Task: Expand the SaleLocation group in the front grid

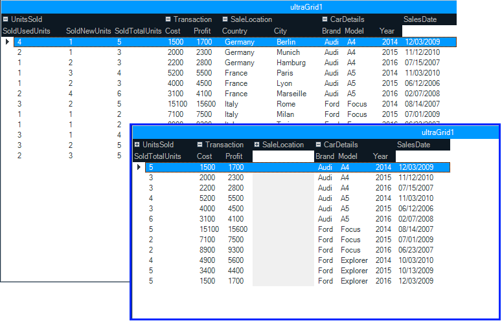Action: pos(257,145)
